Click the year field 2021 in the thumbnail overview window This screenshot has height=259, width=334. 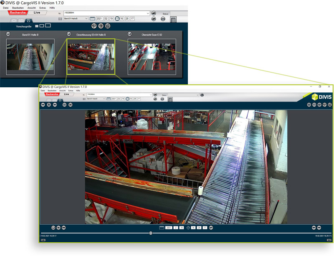[99, 19]
